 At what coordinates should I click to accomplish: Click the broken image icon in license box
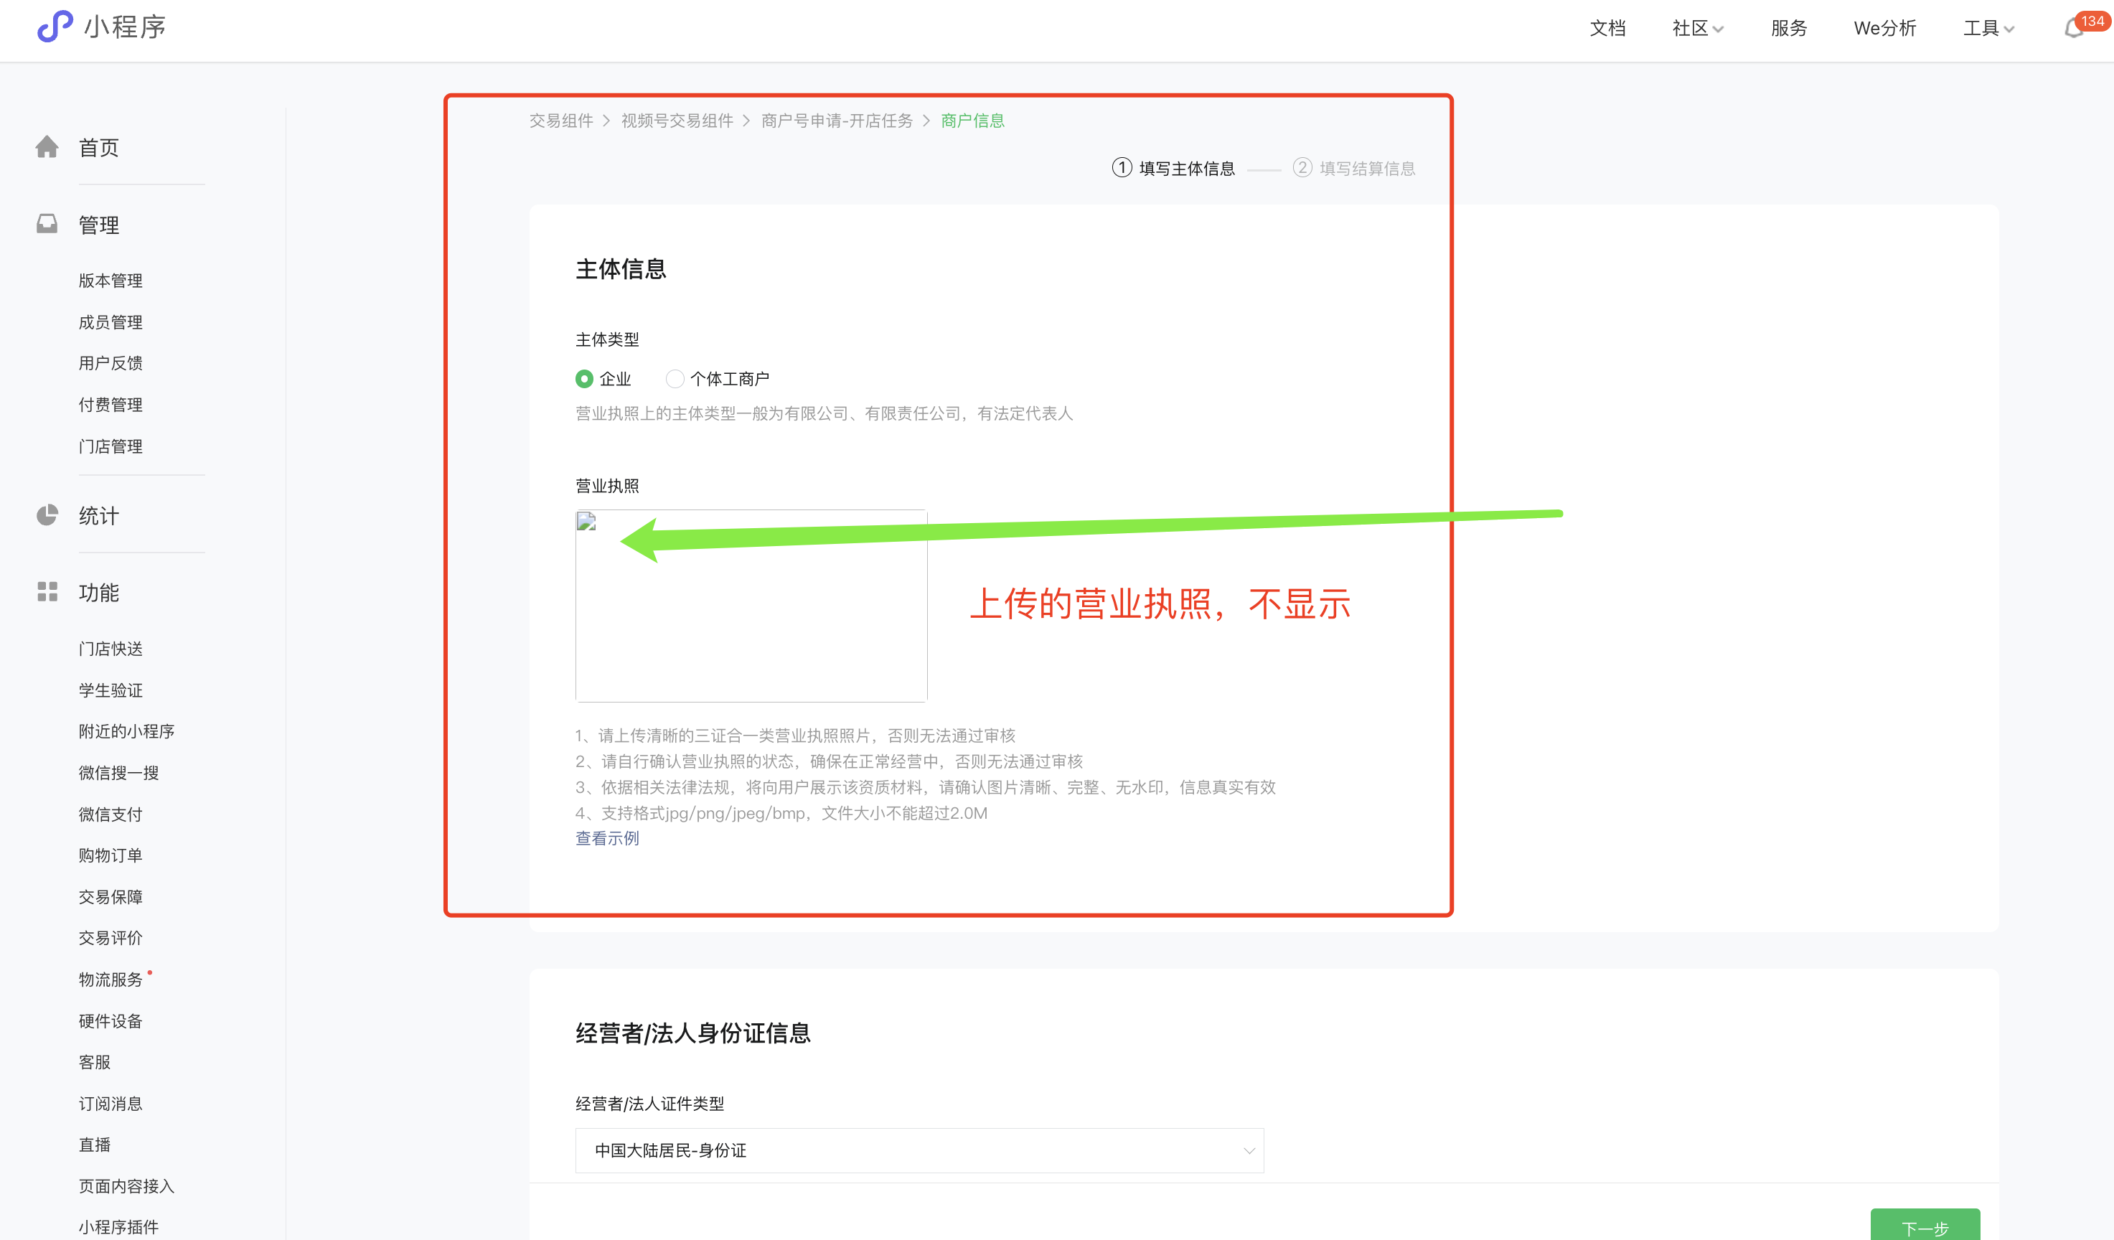586,522
